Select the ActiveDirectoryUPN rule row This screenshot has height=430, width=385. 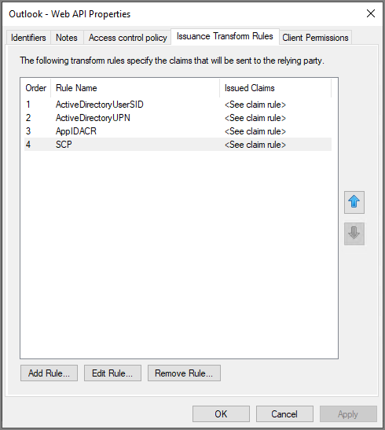pyautogui.click(x=178, y=118)
